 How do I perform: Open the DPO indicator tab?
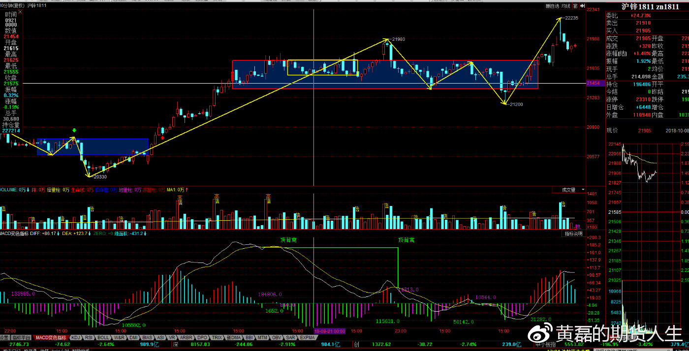point(202,338)
